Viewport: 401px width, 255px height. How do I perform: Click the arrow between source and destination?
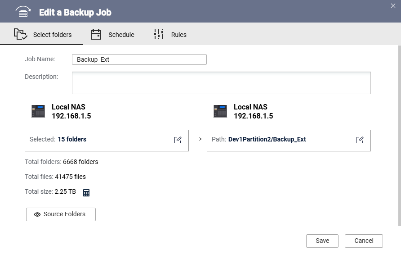[198, 139]
